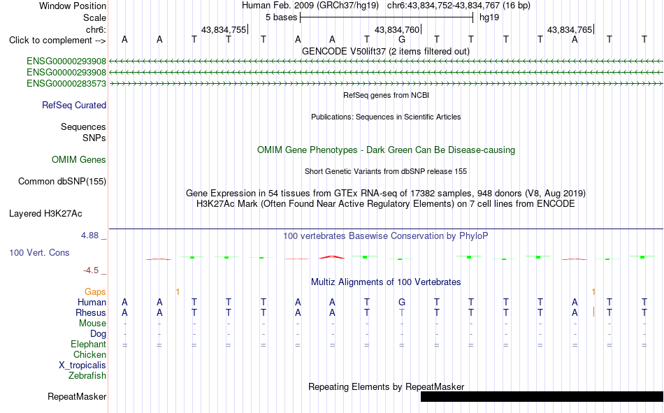Select the Human species label

92,302
